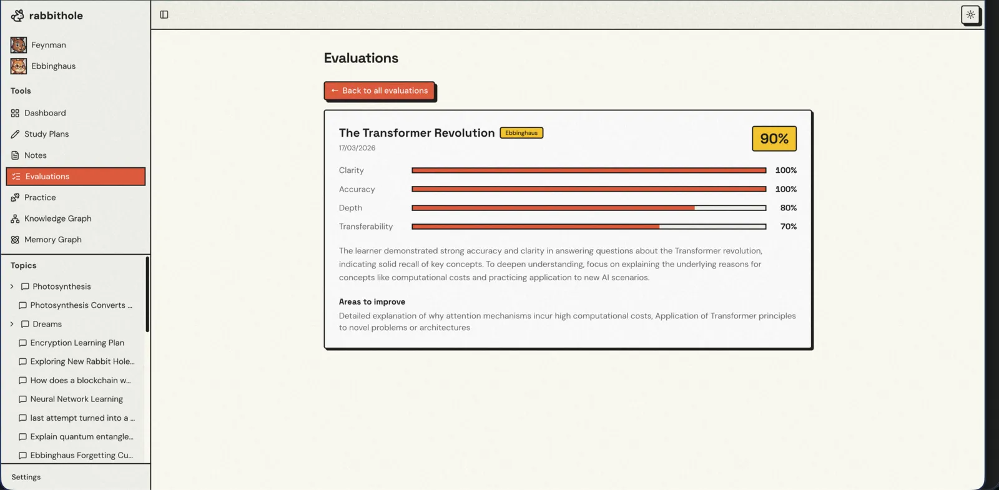This screenshot has height=490, width=999.
Task: Click the 17/03/2026 date
Action: click(x=357, y=148)
